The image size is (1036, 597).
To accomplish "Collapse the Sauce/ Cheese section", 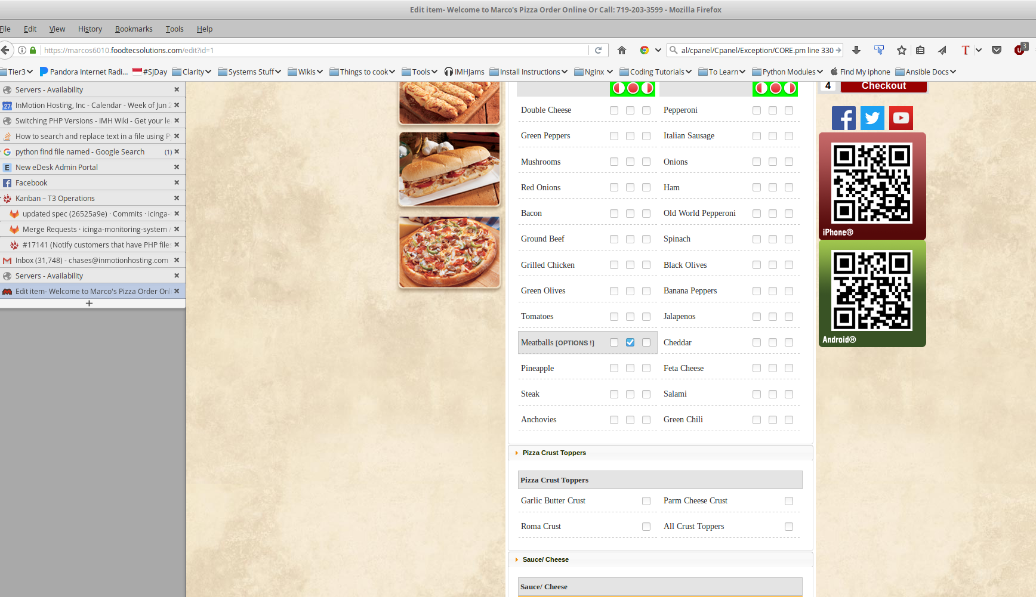I will pyautogui.click(x=545, y=559).
